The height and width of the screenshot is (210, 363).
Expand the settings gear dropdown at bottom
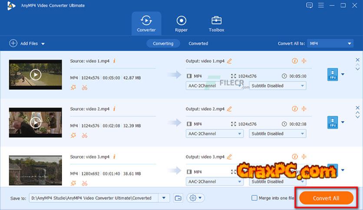coord(195,198)
